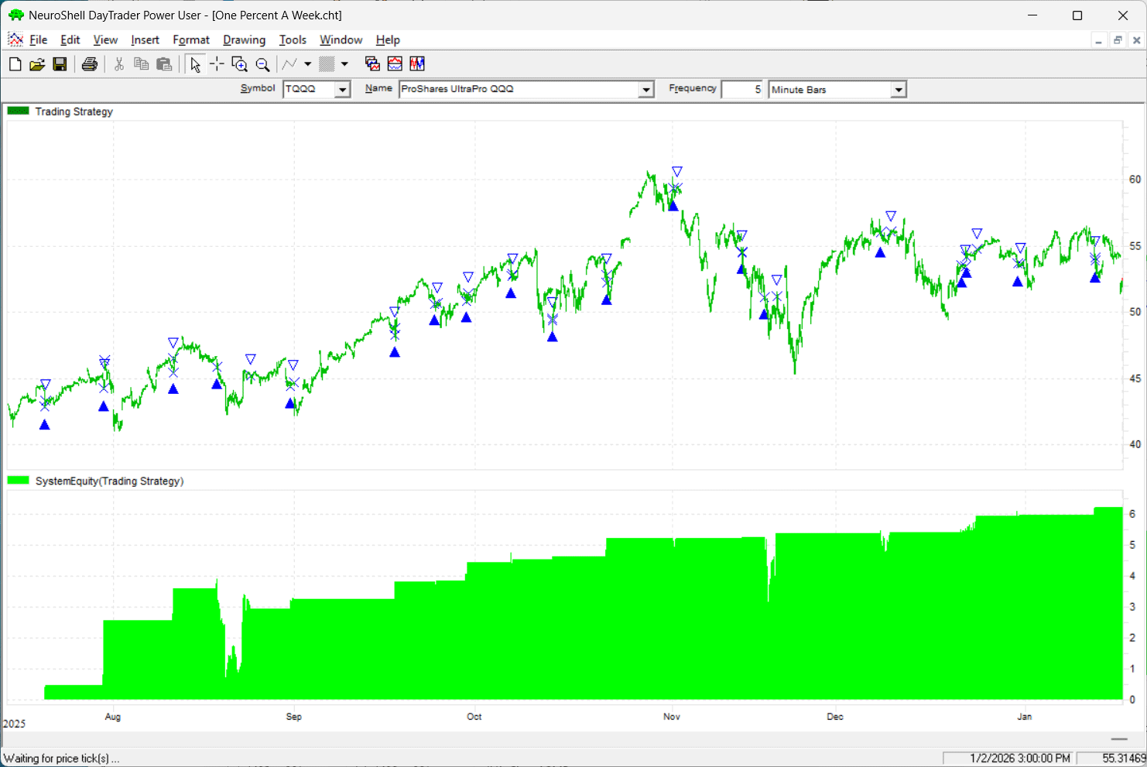This screenshot has height=767, width=1147.
Task: Open the Name combo box dropdown
Action: (x=645, y=90)
